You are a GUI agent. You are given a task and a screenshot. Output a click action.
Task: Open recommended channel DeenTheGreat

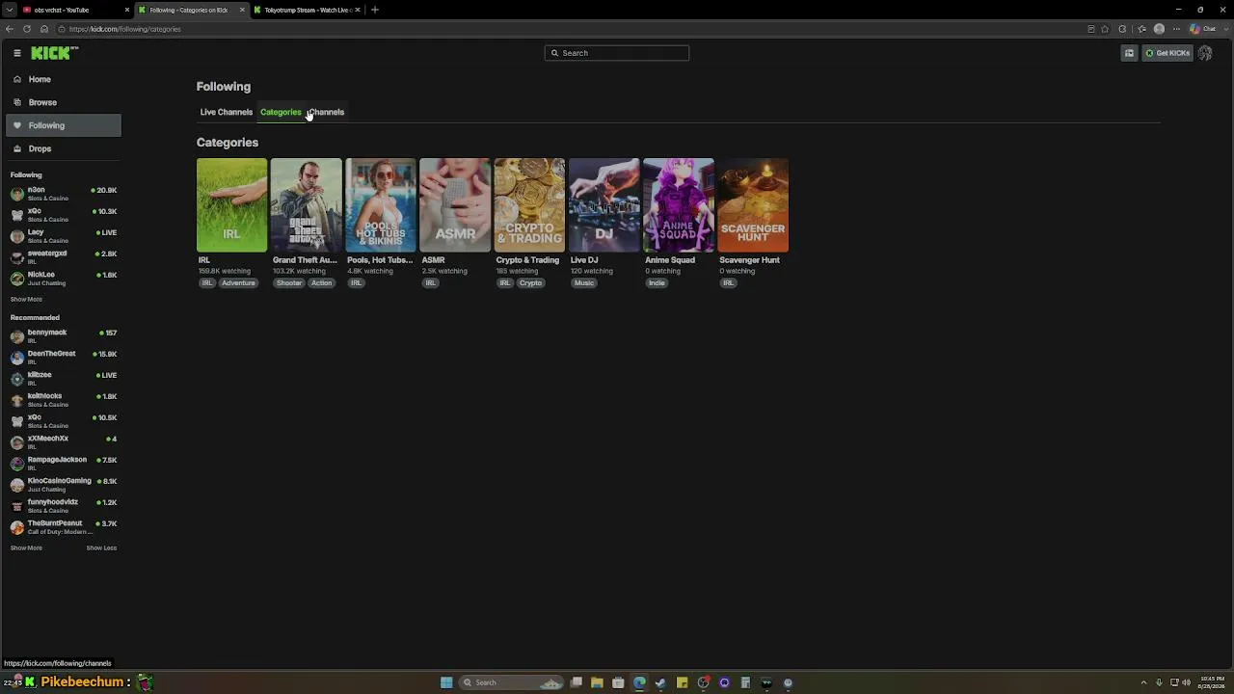(64, 357)
